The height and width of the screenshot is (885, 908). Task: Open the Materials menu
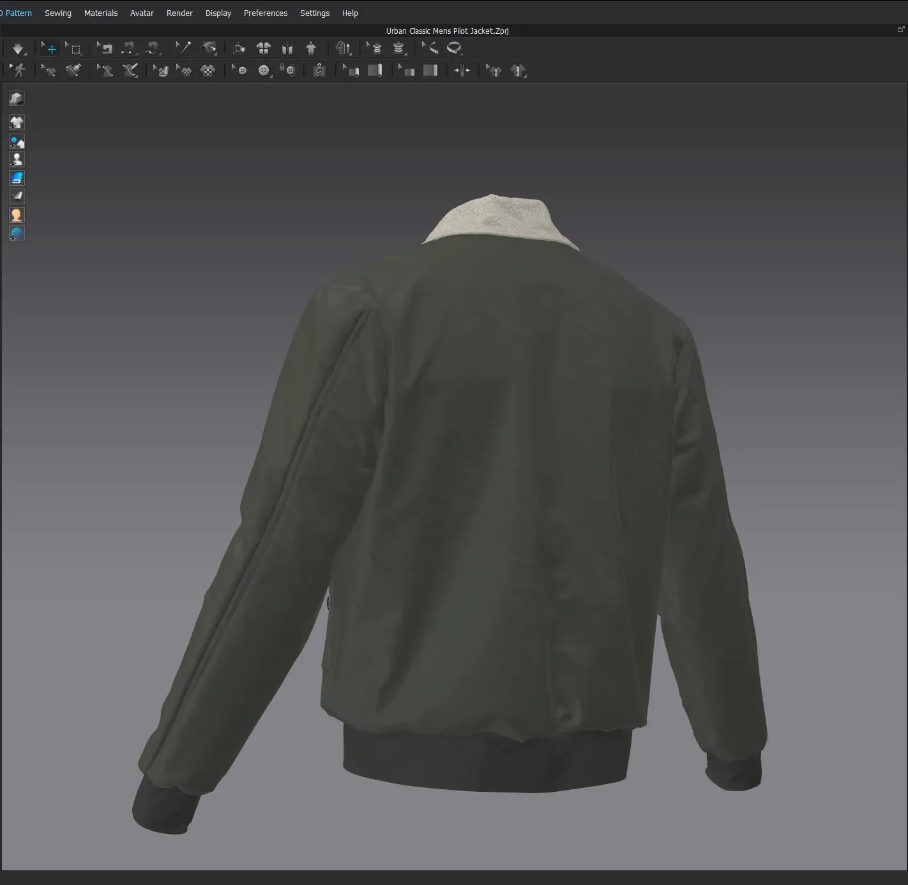click(101, 13)
